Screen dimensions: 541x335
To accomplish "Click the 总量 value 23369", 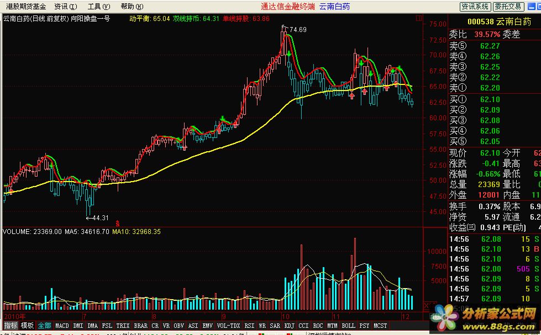I will point(489,184).
